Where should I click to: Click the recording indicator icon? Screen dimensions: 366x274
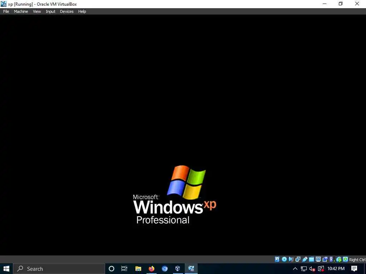pos(325,259)
